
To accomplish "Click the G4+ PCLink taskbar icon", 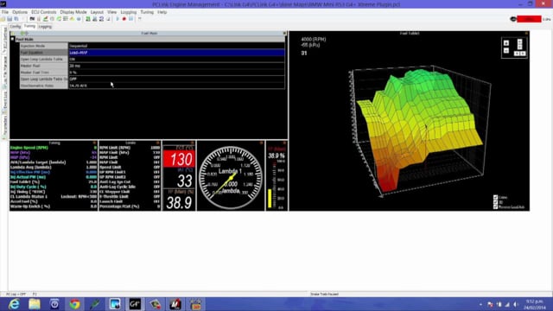I will [x=135, y=304].
